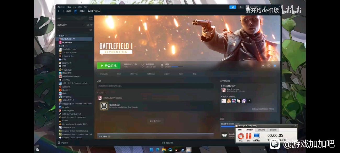Go back with the Steam back arrow
Image resolution: width=340 pixels, height=153 pixels.
pos(59,11)
